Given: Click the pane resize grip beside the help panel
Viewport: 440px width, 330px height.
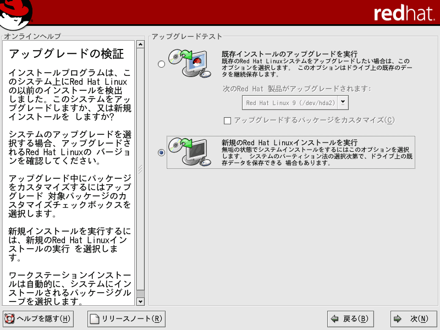Looking at the screenshot, I should 140,169.
